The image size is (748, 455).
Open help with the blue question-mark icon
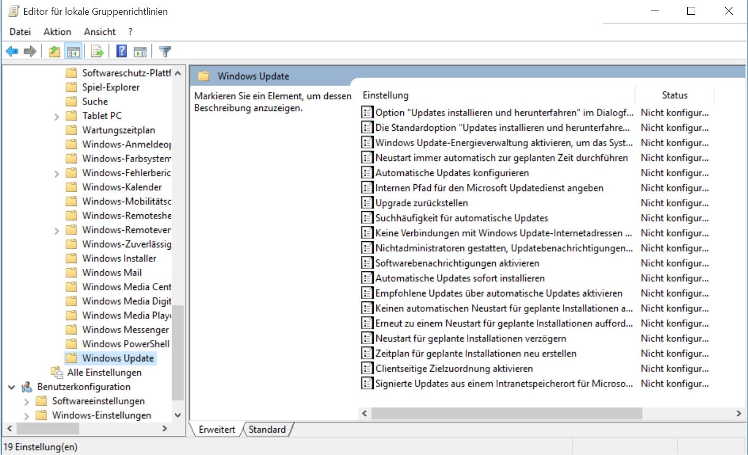point(121,51)
